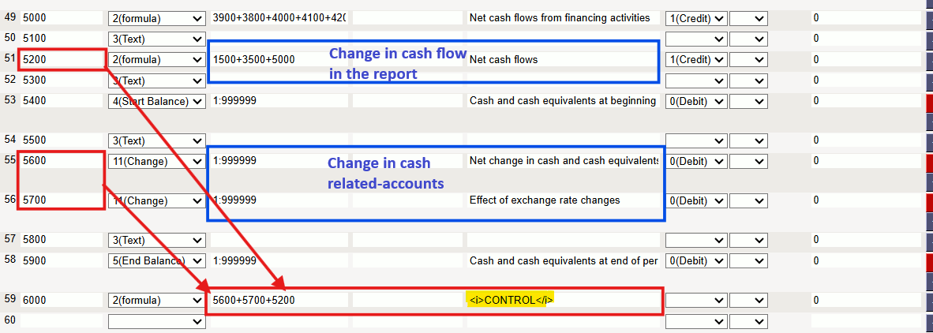Viewport: 933px width, 333px height.
Task: Click the red button on row 5400
Action: click(928, 101)
